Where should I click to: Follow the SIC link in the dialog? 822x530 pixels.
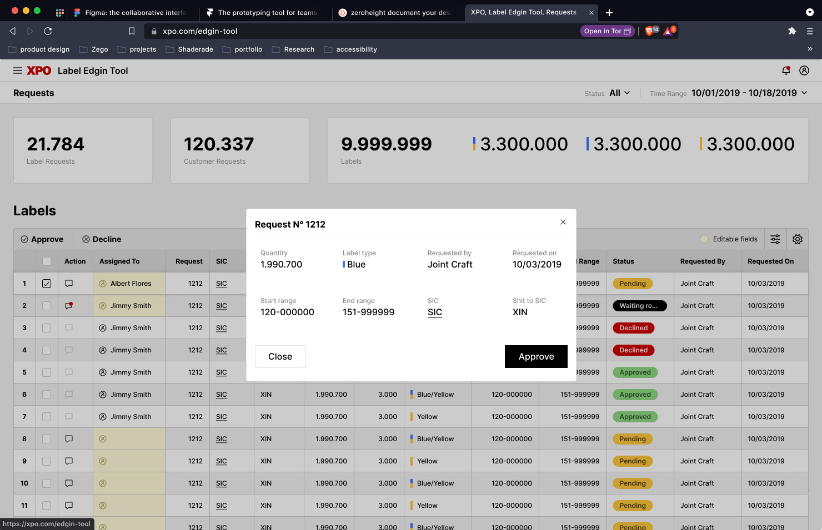435,312
